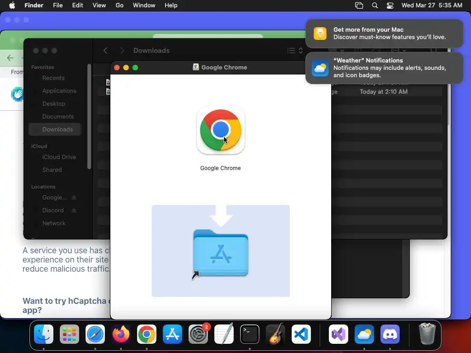Open the Window menu
This screenshot has width=471, height=353.
point(144,6)
